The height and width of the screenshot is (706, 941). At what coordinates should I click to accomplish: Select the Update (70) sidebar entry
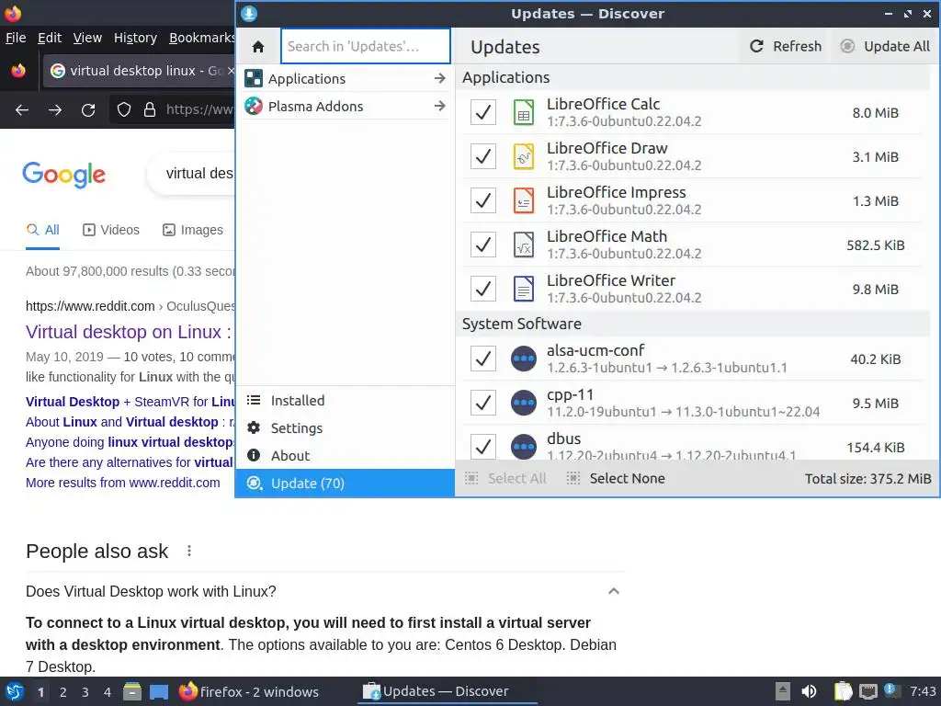point(346,484)
